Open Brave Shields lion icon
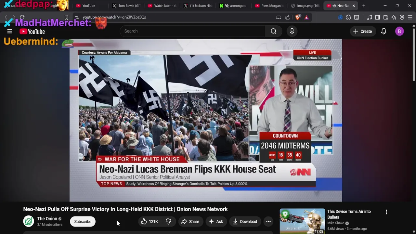The width and height of the screenshot is (416, 234). [297, 17]
